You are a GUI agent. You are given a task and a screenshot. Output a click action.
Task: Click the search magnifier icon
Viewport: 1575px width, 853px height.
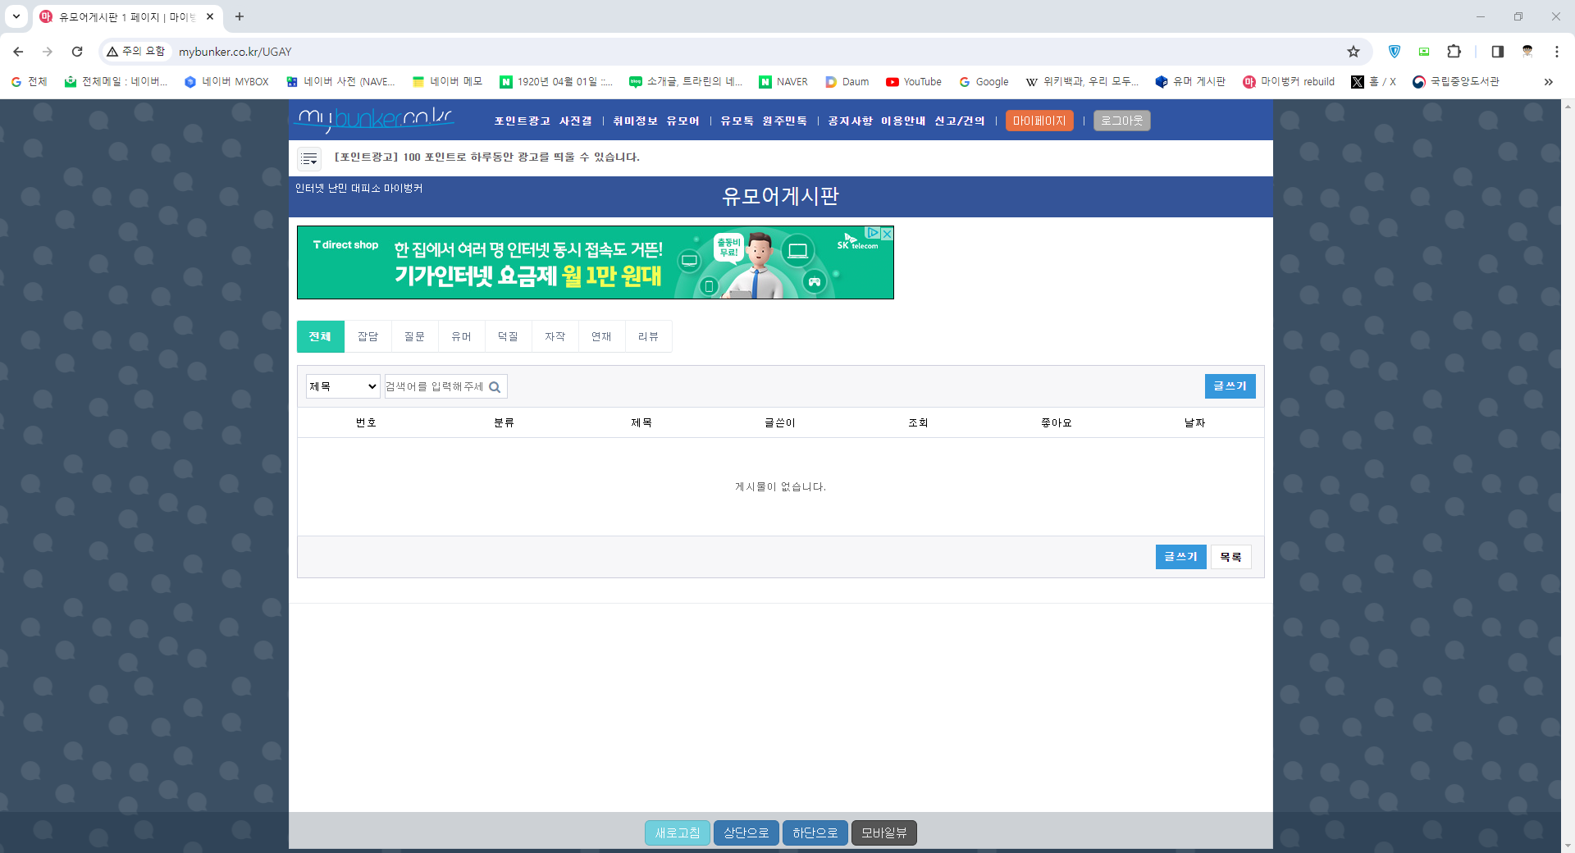point(495,387)
